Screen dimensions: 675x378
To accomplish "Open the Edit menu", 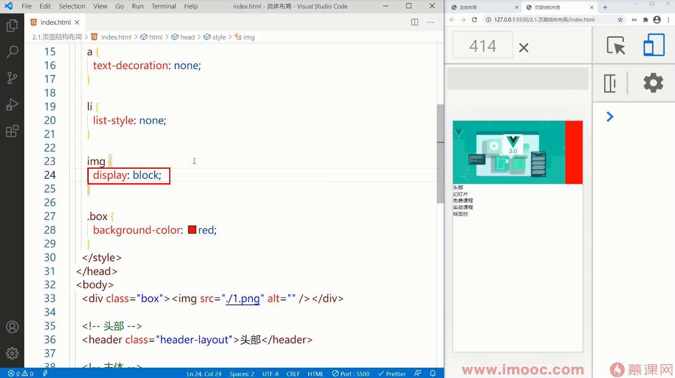I will (45, 6).
